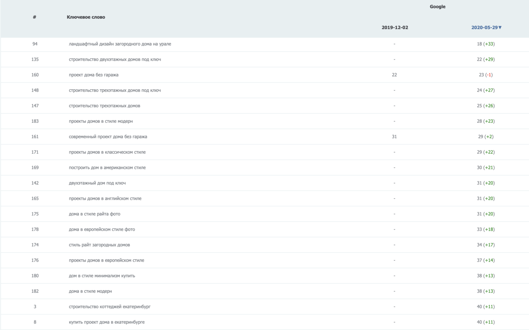Click row number 160
Image resolution: width=529 pixels, height=330 pixels.
35,75
